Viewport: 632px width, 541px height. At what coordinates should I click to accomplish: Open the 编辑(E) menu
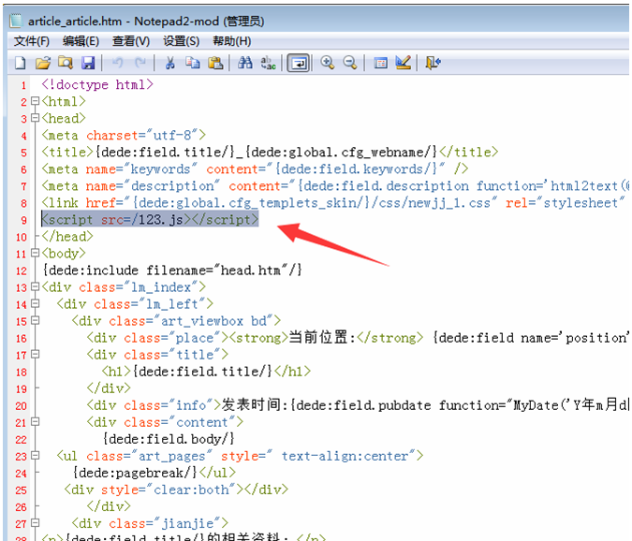click(x=81, y=41)
